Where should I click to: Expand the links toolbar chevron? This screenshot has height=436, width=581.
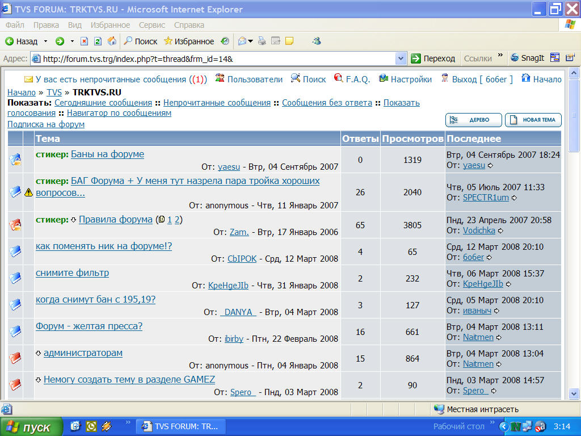(500, 56)
